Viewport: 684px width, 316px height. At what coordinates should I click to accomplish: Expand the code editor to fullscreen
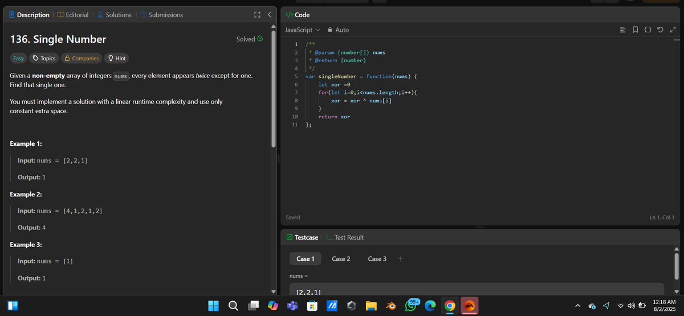pyautogui.click(x=672, y=30)
